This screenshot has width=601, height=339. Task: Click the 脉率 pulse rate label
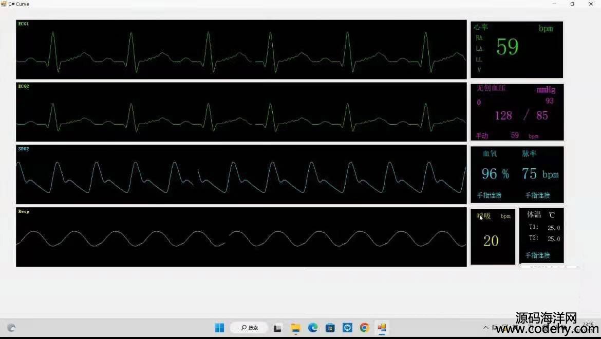click(529, 153)
